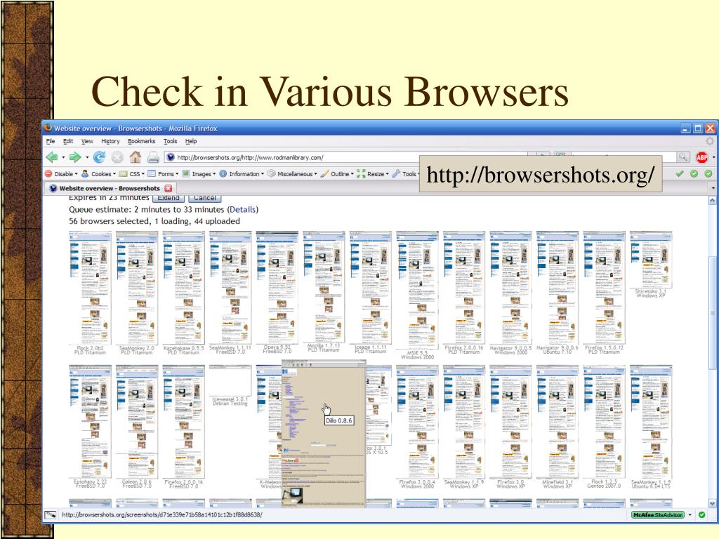Click the Print icon in the navigation toolbar

pos(153,158)
